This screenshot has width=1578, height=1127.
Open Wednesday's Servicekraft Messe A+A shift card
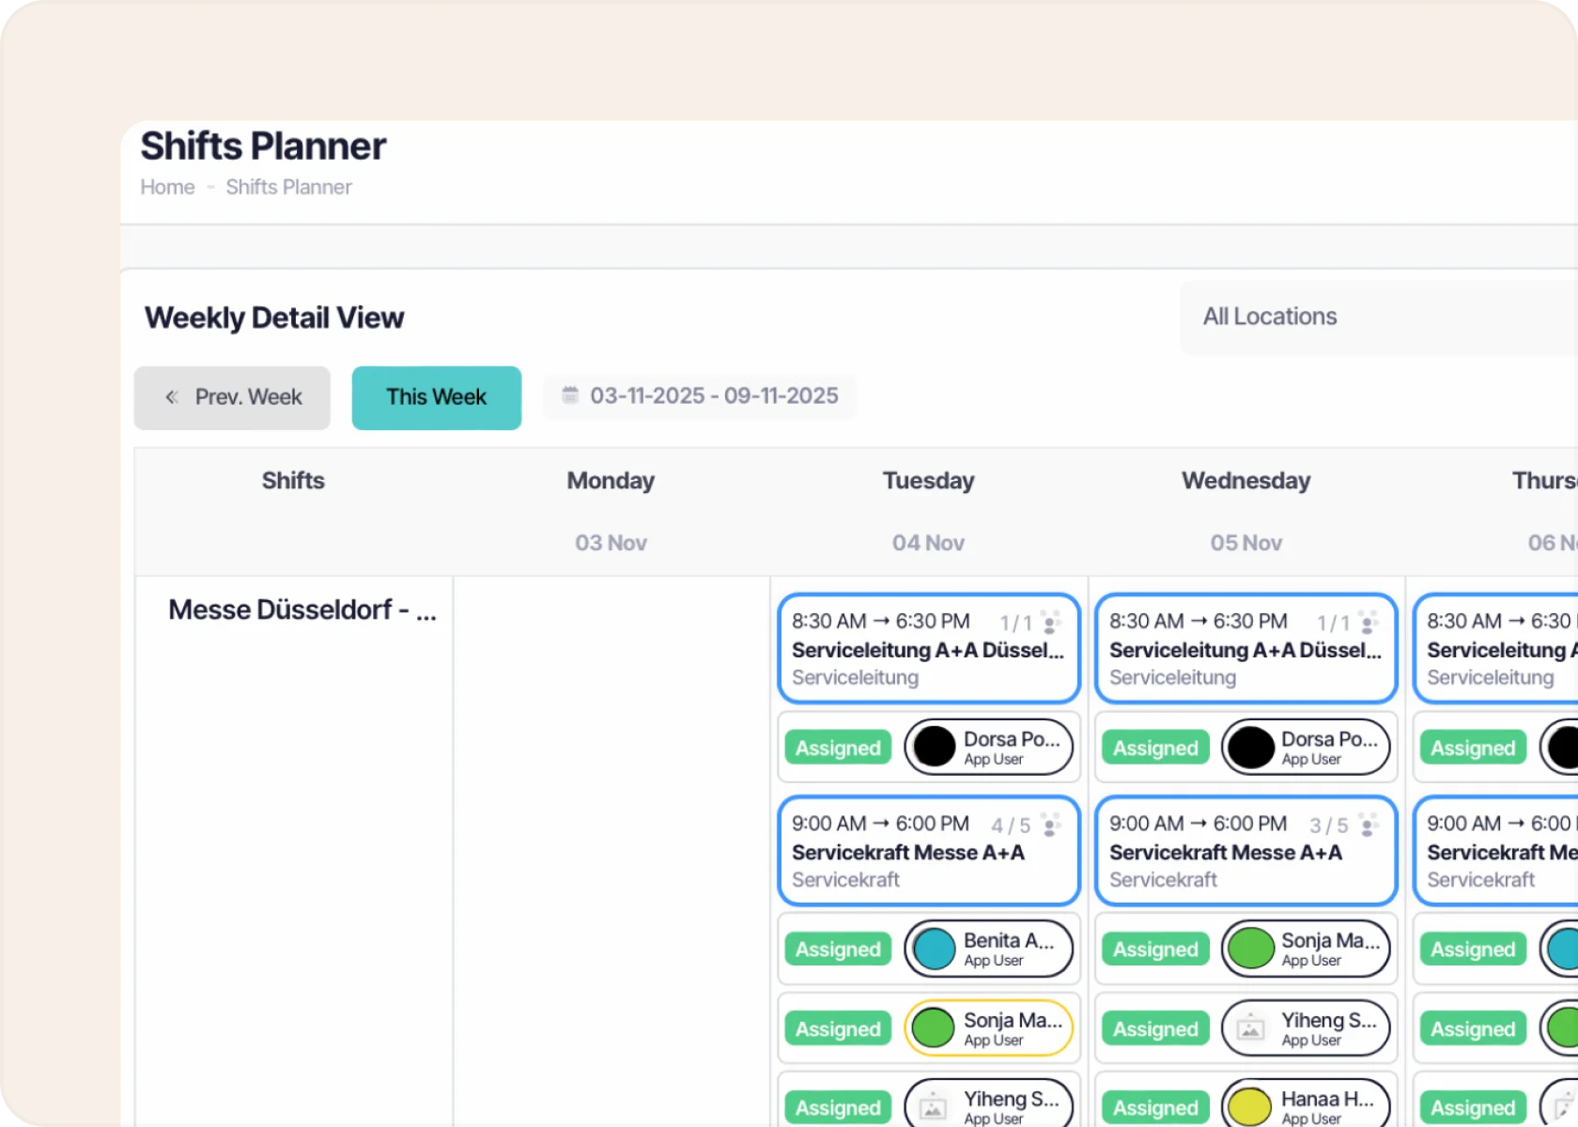tap(1246, 851)
